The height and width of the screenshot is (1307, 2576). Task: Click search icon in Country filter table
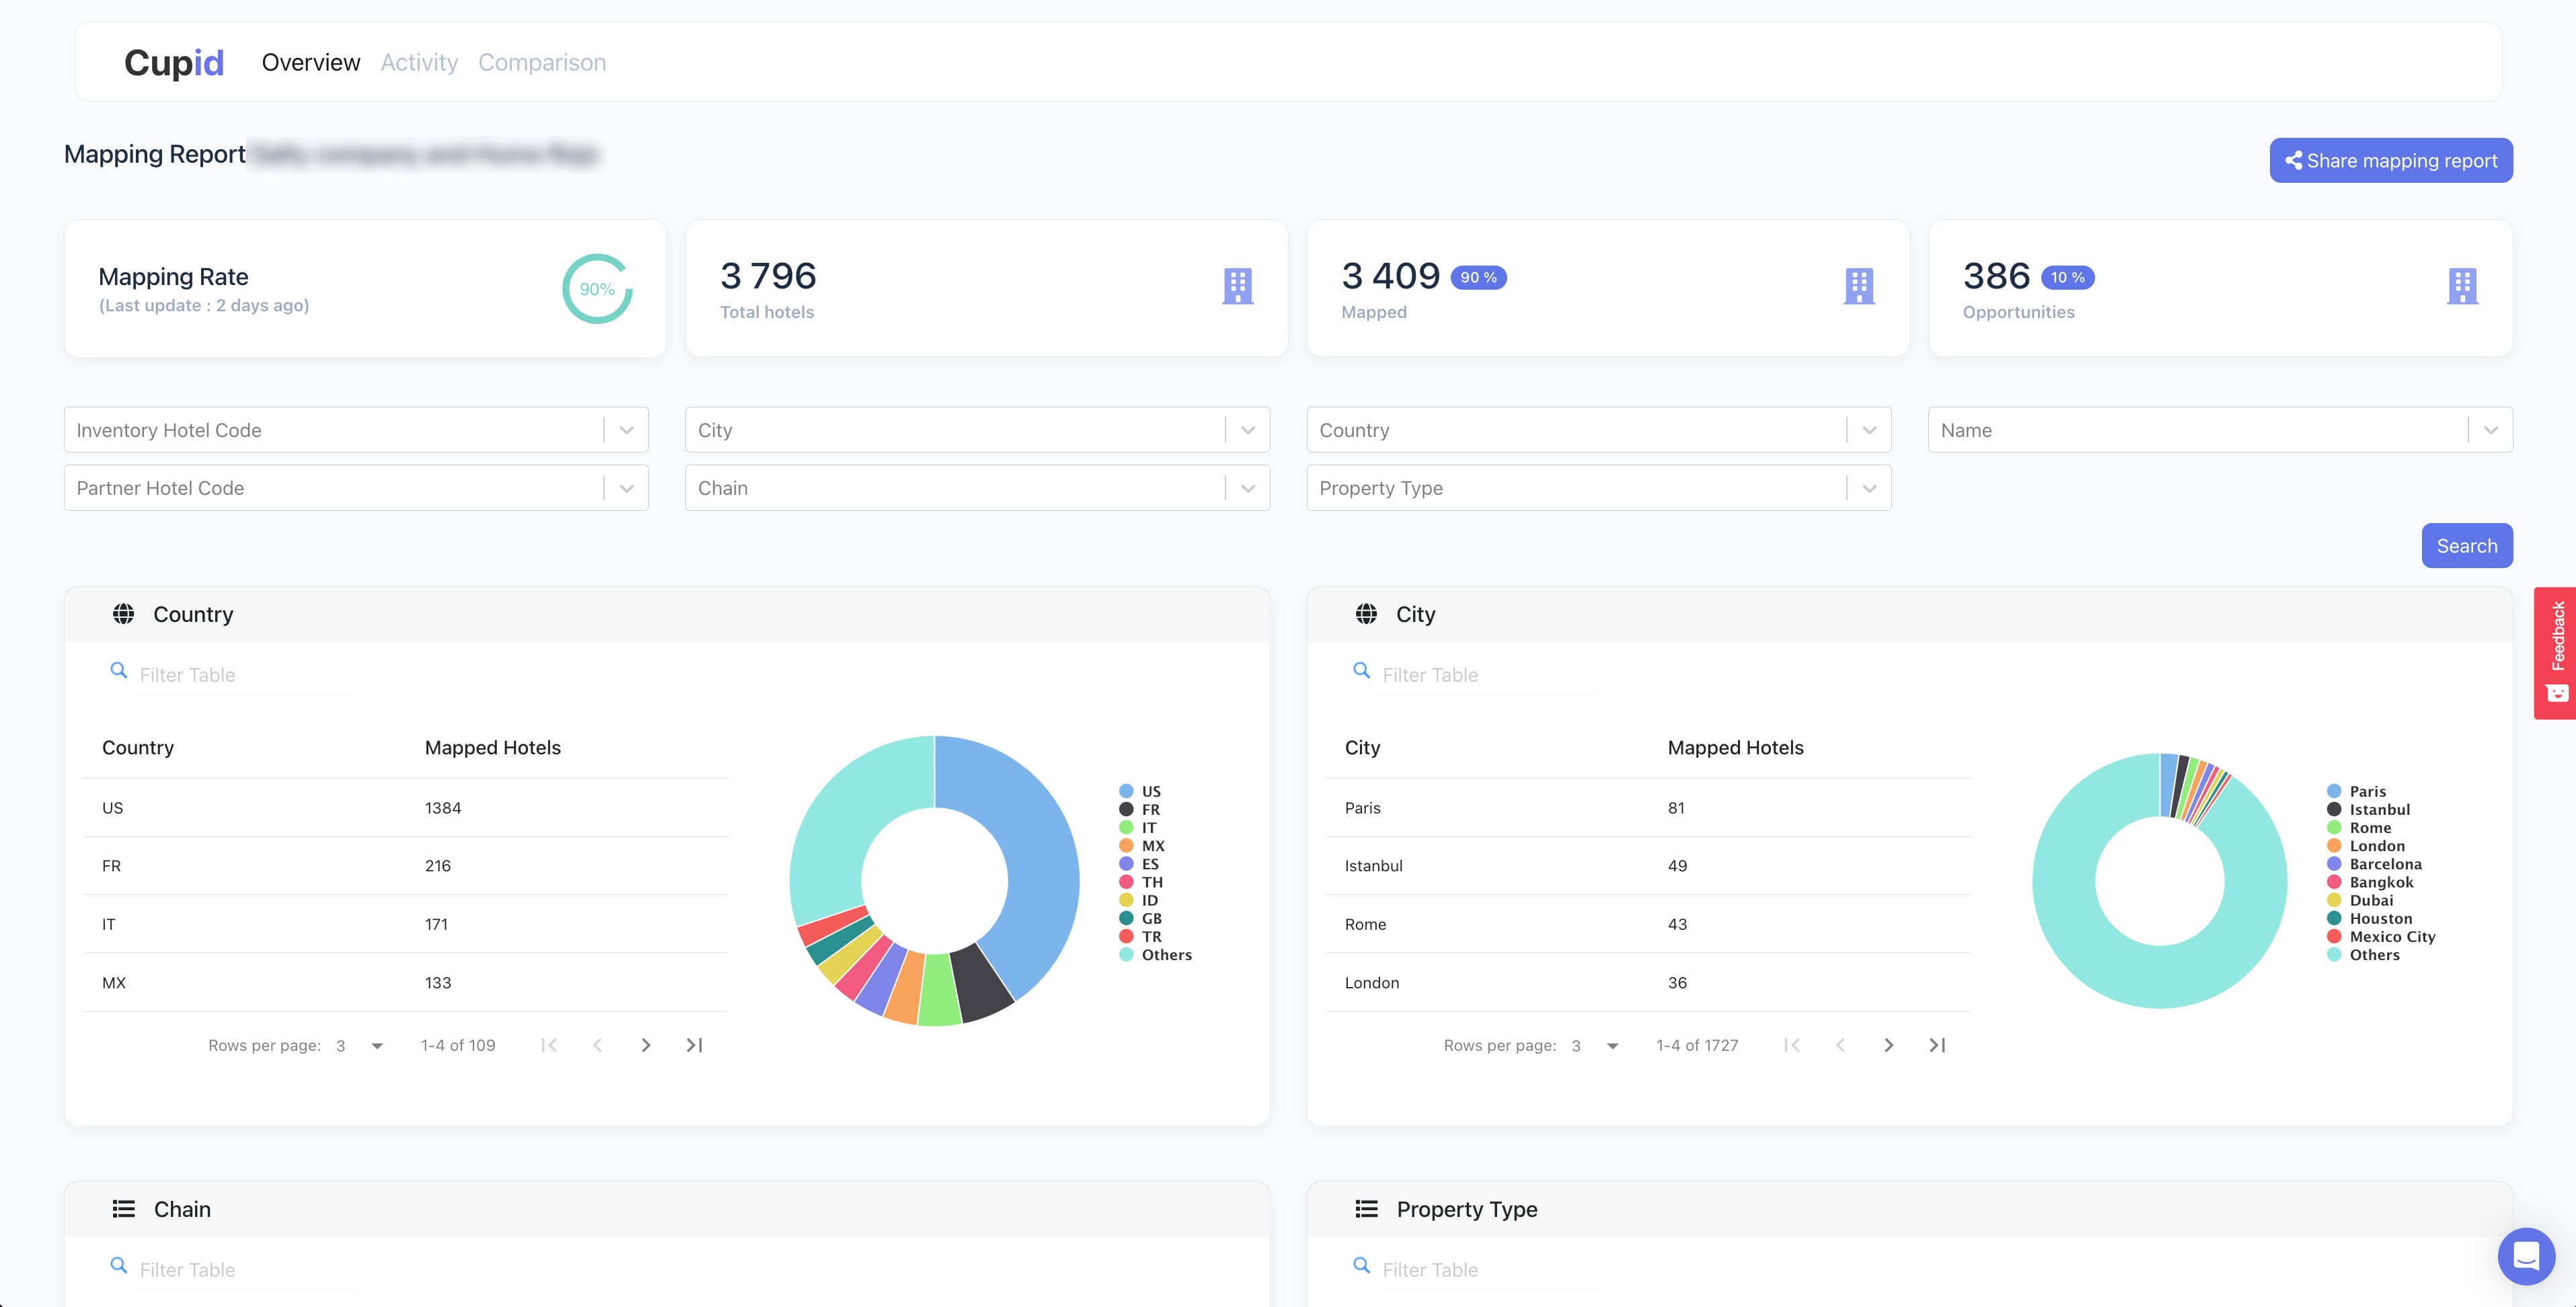[x=119, y=672]
